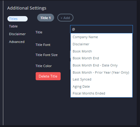140x127 pixels.
Task: Insert the Last Synced variable
Action: click(101, 79)
